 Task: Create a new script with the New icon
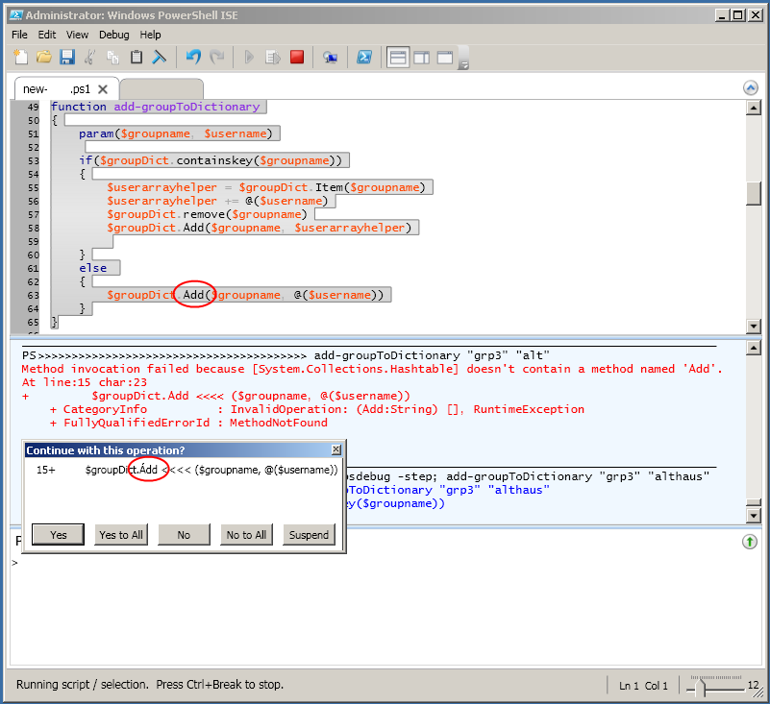click(x=20, y=57)
